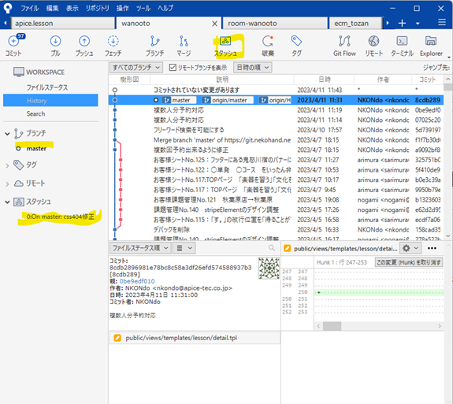Expand the タグ section in sidebar
This screenshot has width=453, height=404.
(x=7, y=165)
